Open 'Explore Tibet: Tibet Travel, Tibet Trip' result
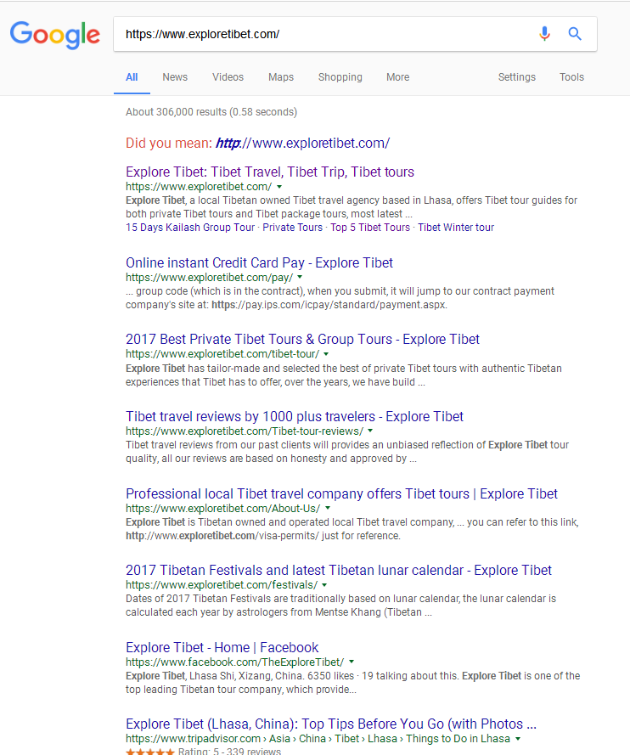The width and height of the screenshot is (630, 755). pyautogui.click(x=269, y=172)
